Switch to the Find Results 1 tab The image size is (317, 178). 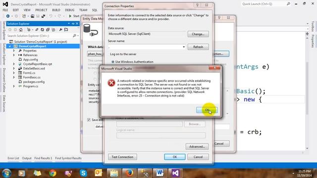43,158
